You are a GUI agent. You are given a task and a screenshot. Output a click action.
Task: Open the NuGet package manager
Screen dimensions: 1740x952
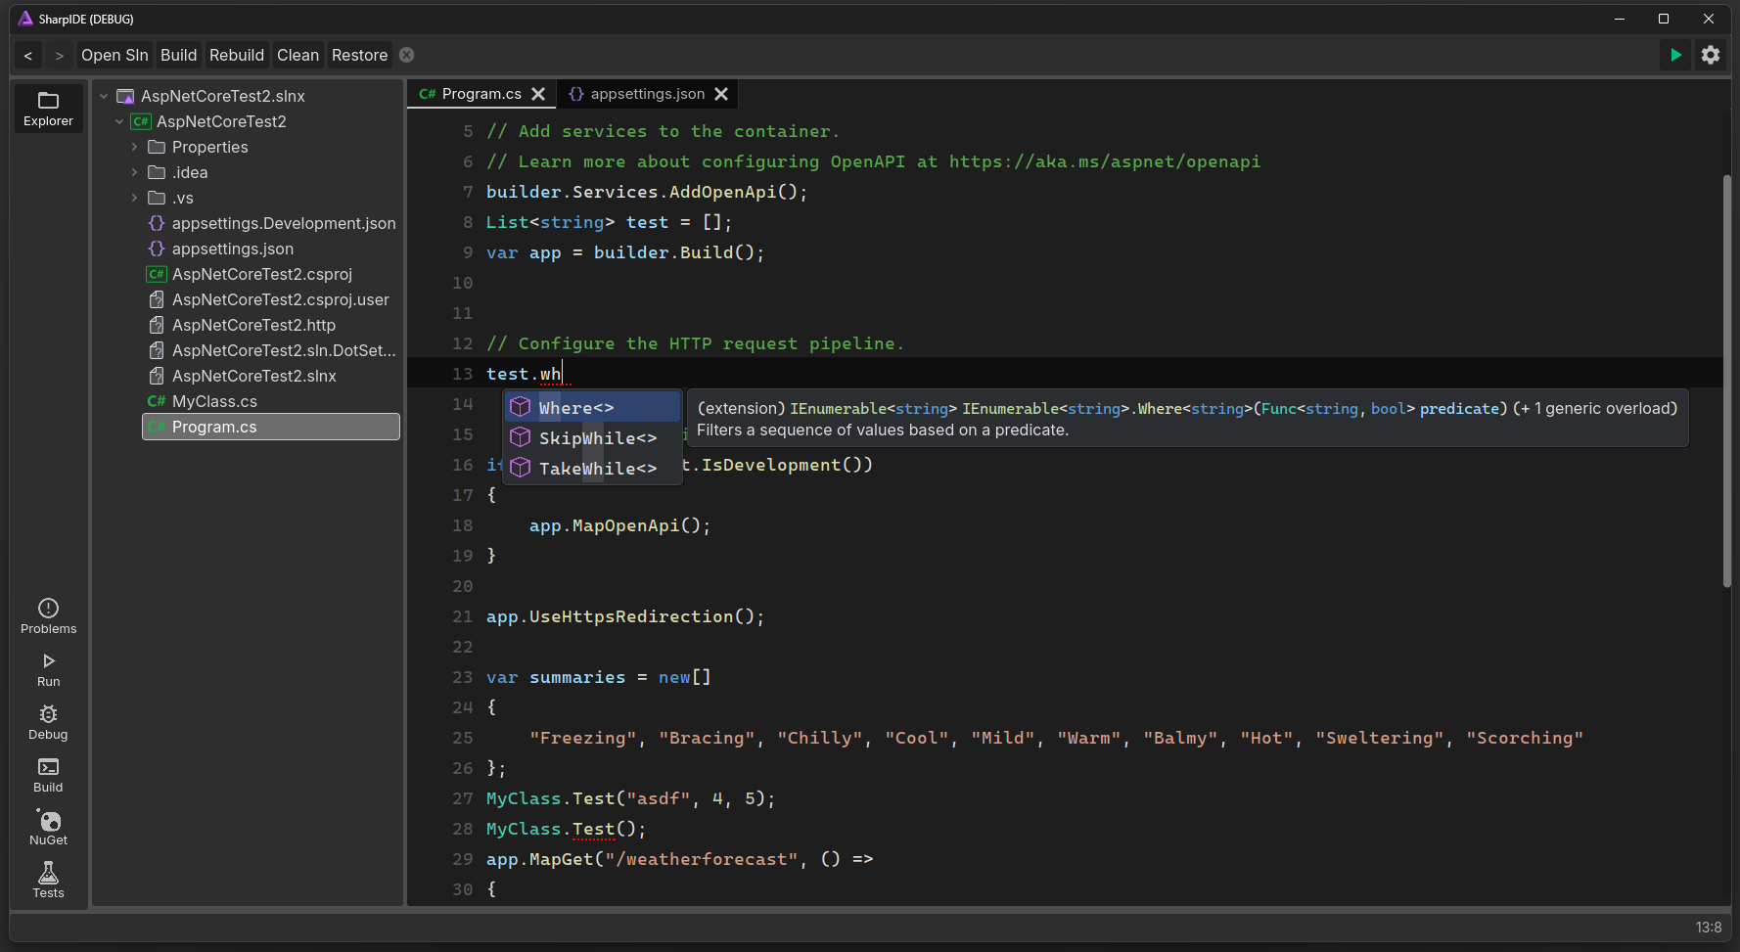coord(48,829)
